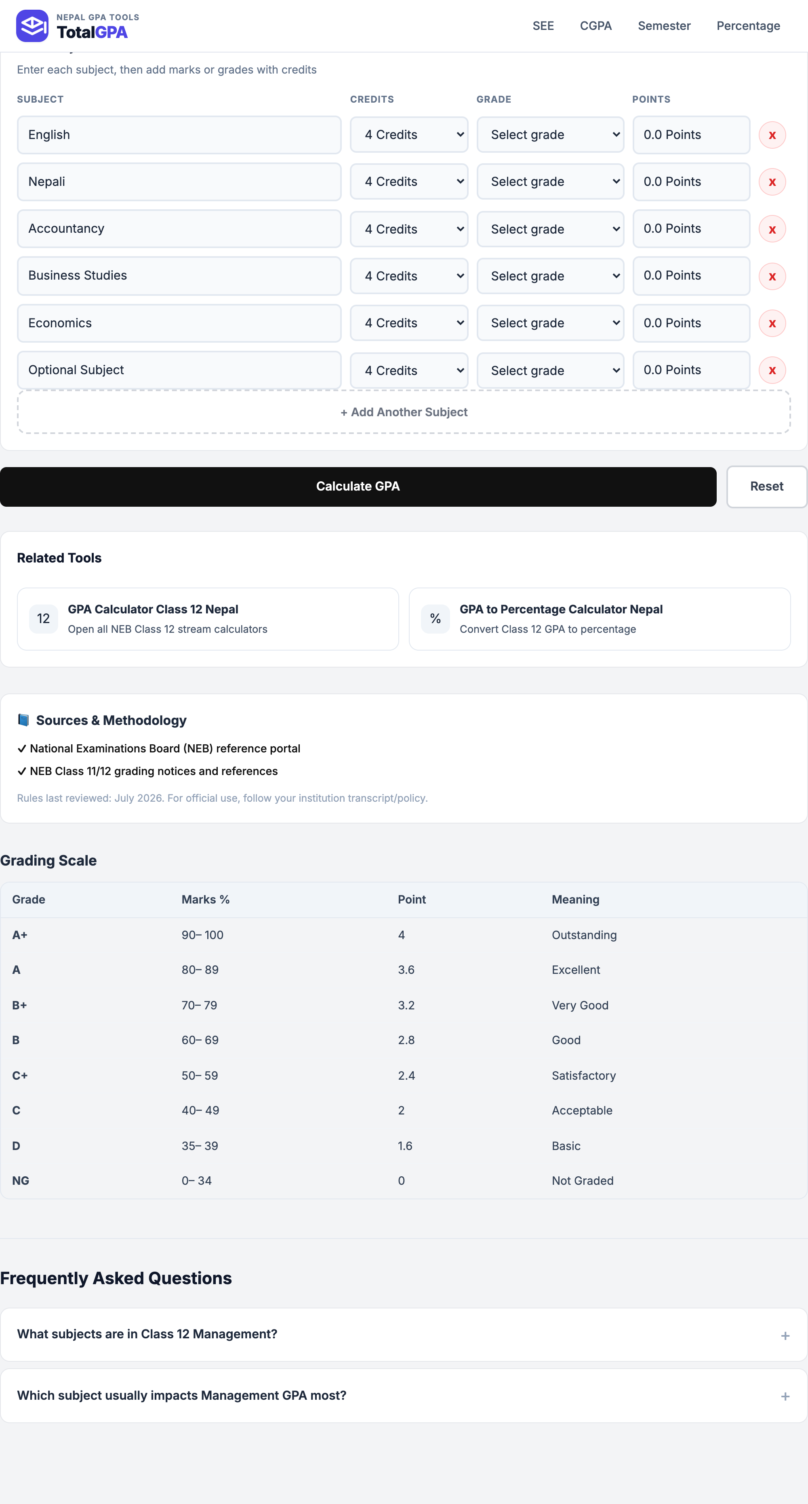Click the NG grade cell
Image resolution: width=808 pixels, height=1504 pixels.
click(x=21, y=1181)
